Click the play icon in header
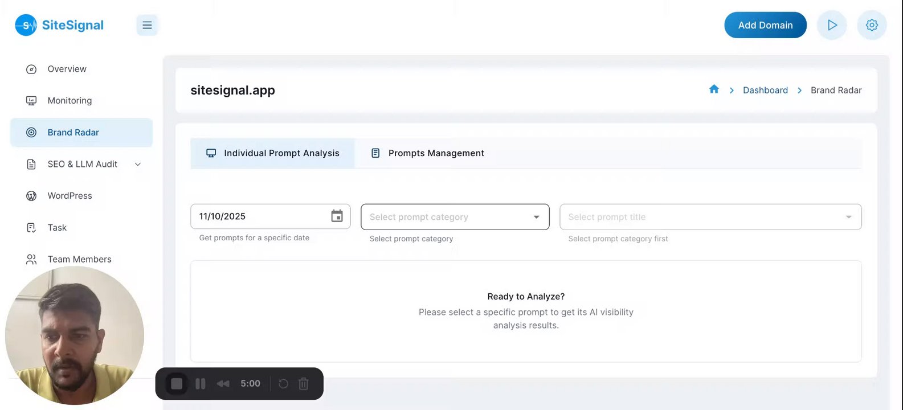The width and height of the screenshot is (903, 410). coord(832,25)
